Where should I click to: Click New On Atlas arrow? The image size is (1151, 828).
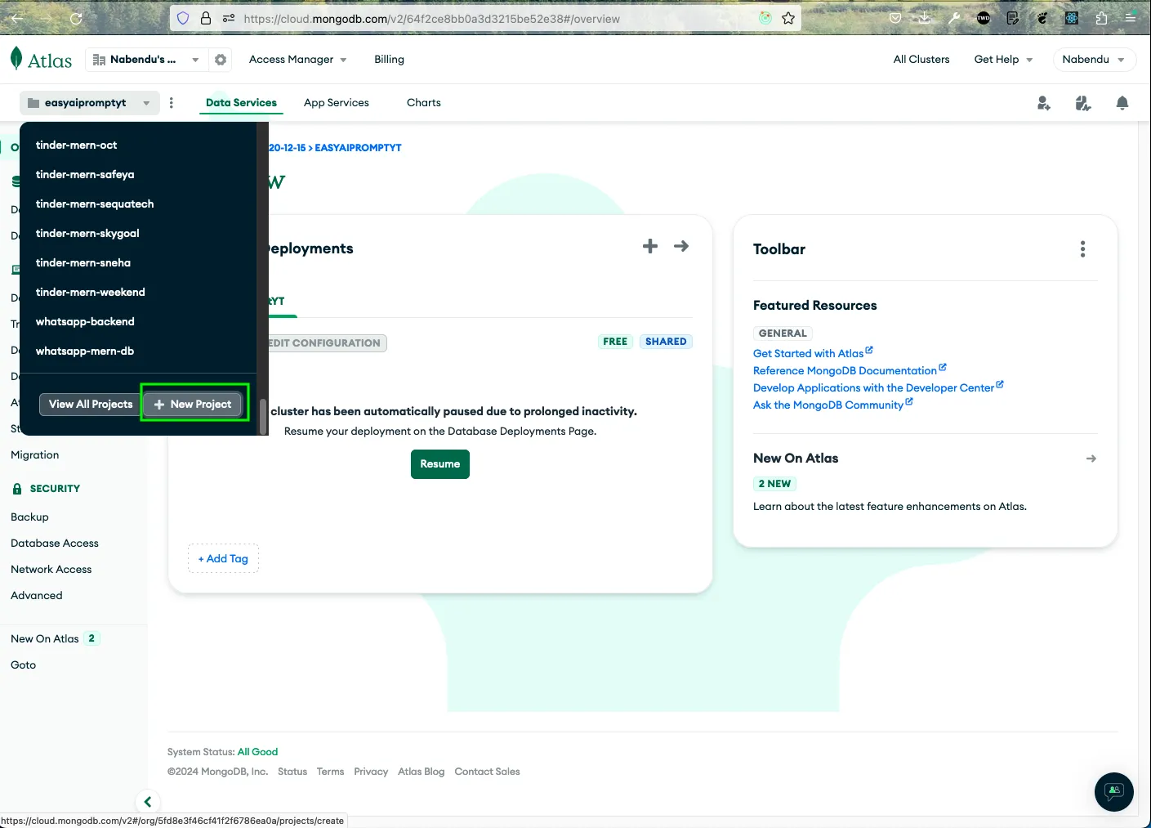tap(1091, 459)
